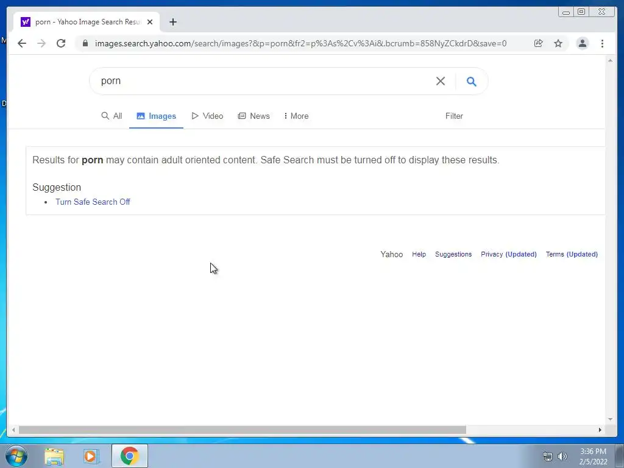Viewport: 624px width, 468px height.
Task: Open Terms (Updated) link
Action: click(572, 254)
